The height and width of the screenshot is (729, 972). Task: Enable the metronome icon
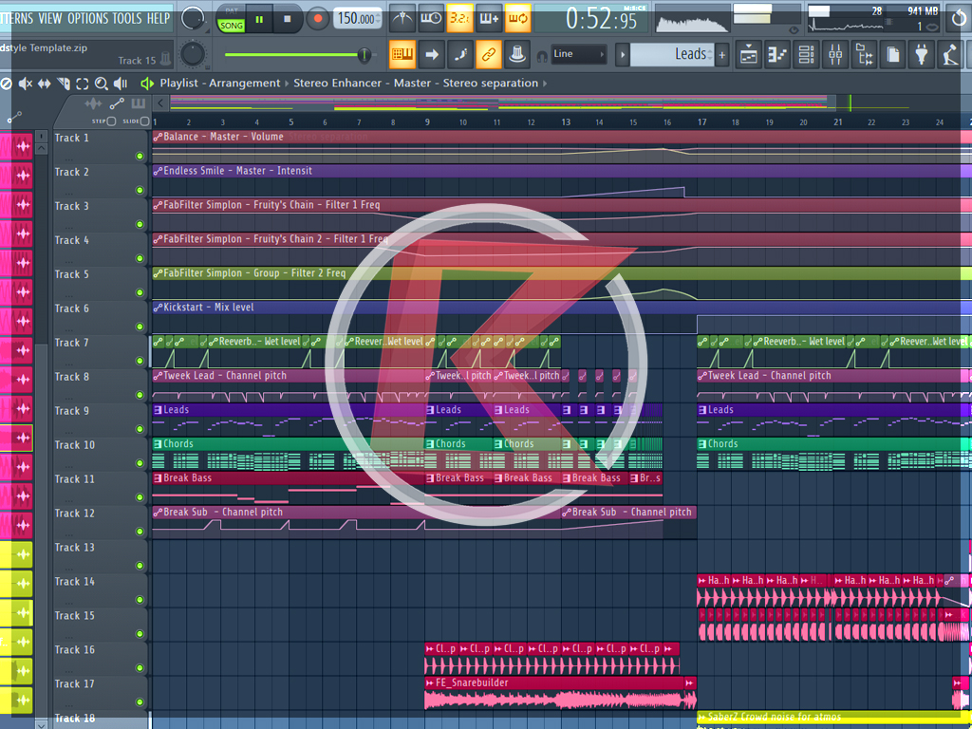402,18
